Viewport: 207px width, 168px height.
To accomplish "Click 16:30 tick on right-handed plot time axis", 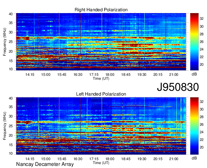I will [x=78, y=75].
